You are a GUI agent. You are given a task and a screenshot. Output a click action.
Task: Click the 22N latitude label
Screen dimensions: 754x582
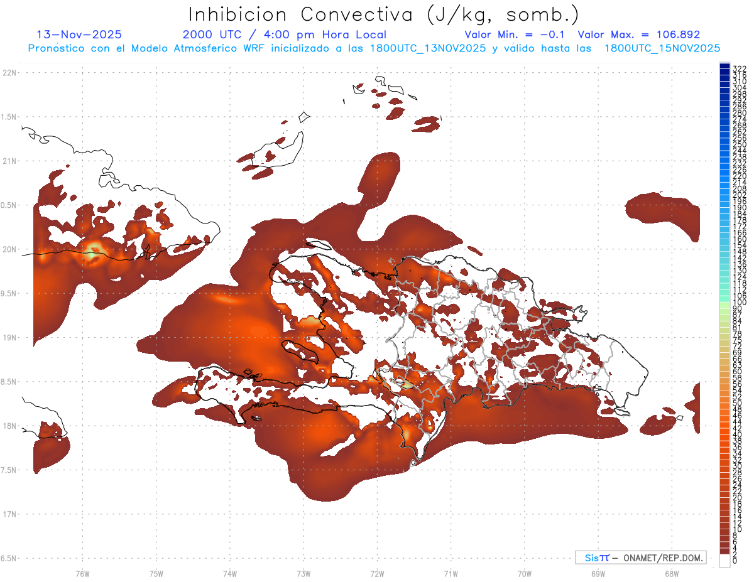pos(9,73)
